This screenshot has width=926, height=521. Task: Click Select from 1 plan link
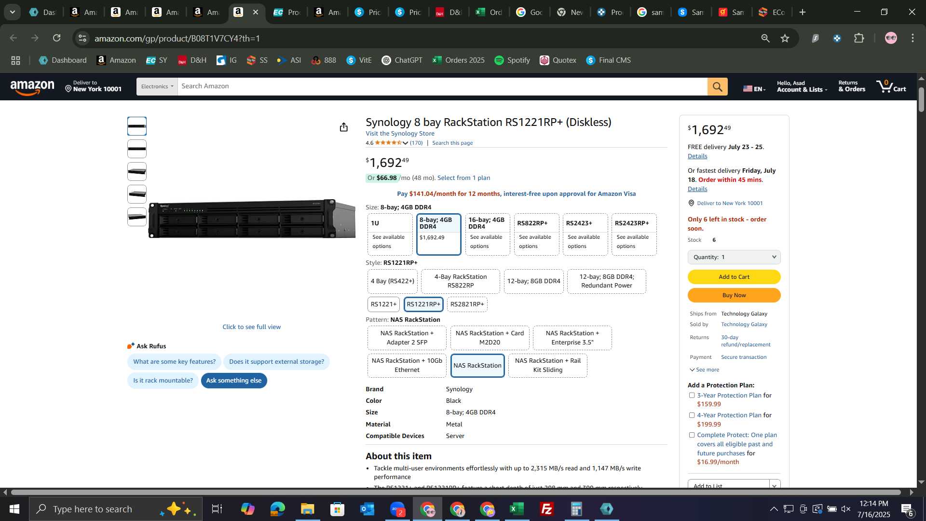(463, 178)
